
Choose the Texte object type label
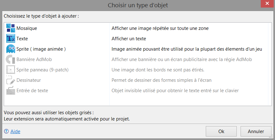[x=22, y=39]
